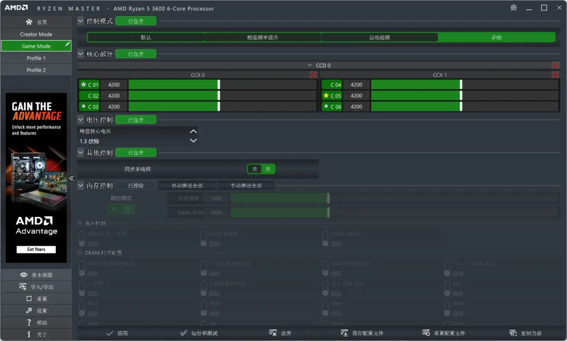This screenshot has height=341, width=567.
Task: Collapse CCD 0 chevron
Action: pyautogui.click(x=310, y=65)
